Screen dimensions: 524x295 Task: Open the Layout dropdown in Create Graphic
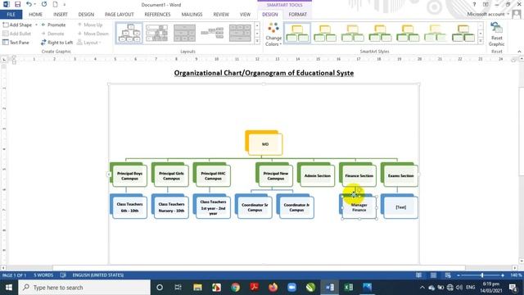point(89,43)
